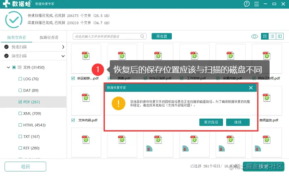
Task: Uncheck the 工作安排.pdf checkbox
Action: click(x=182, y=78)
